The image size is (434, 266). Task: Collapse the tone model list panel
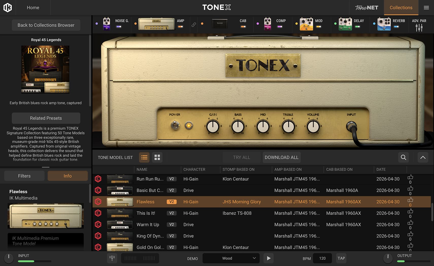point(423,157)
